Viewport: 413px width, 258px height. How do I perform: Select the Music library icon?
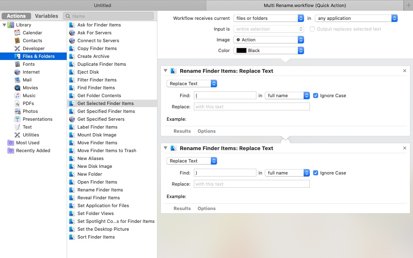[x=17, y=96]
